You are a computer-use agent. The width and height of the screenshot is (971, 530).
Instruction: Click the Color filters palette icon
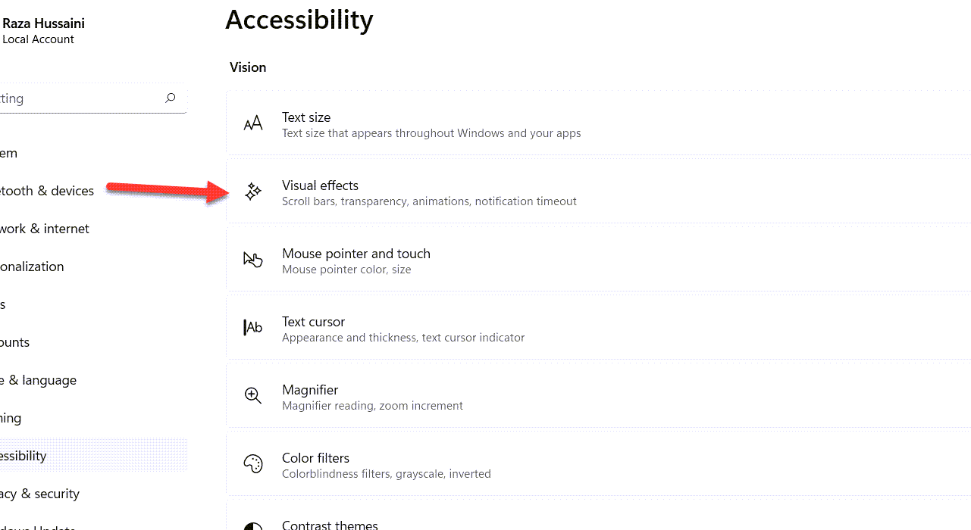(253, 464)
